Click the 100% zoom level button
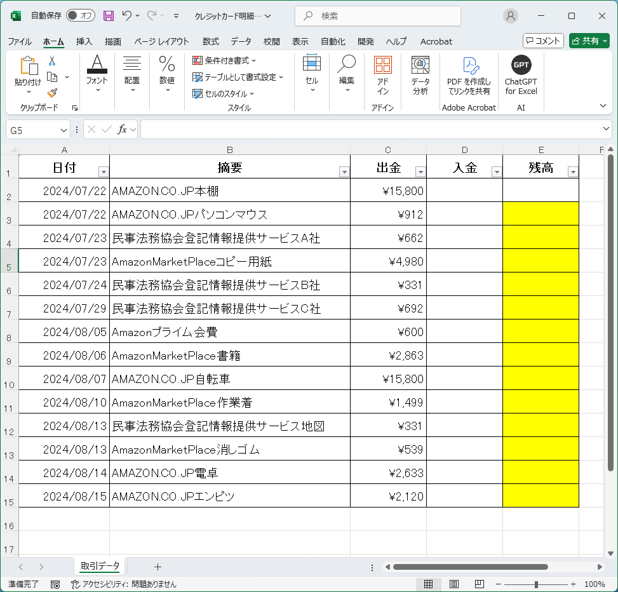 pyautogui.click(x=594, y=584)
